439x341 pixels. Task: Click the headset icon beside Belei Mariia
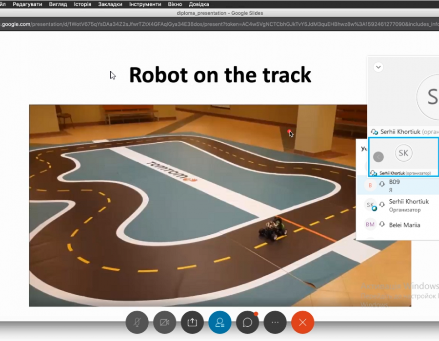382,225
